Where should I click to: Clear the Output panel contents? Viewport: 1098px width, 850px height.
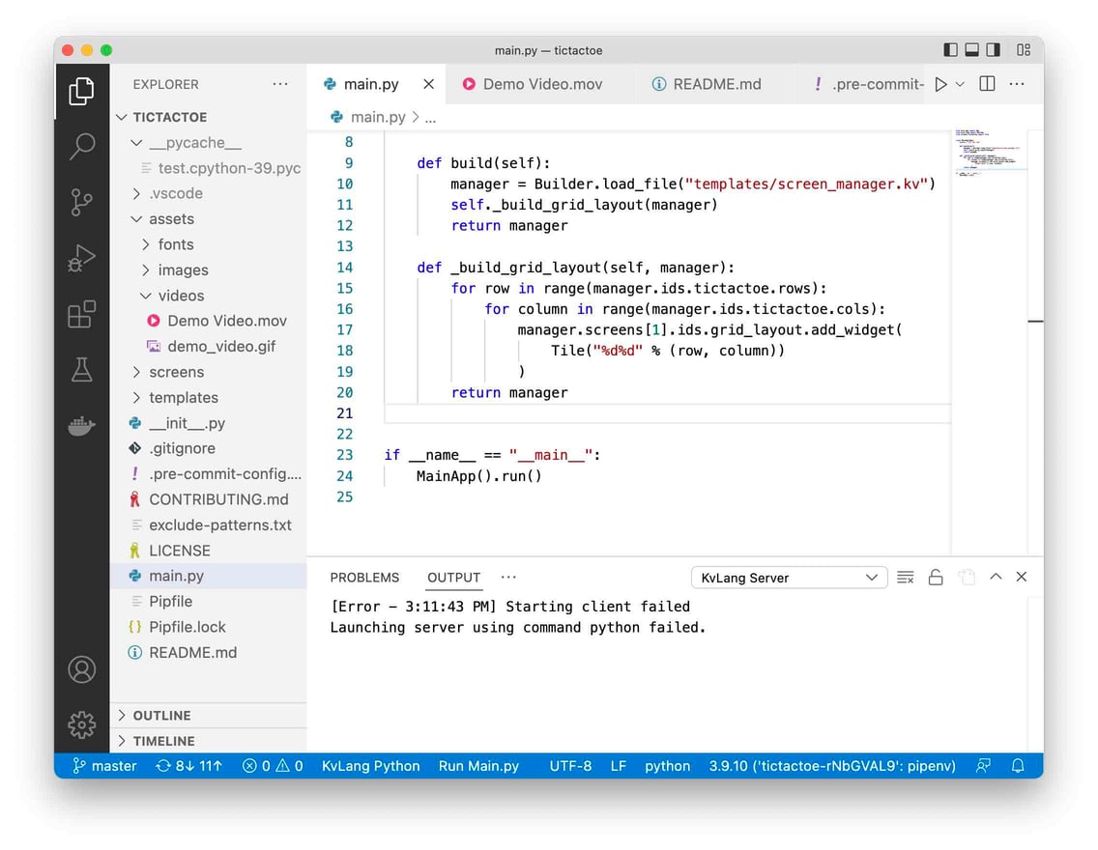point(905,577)
